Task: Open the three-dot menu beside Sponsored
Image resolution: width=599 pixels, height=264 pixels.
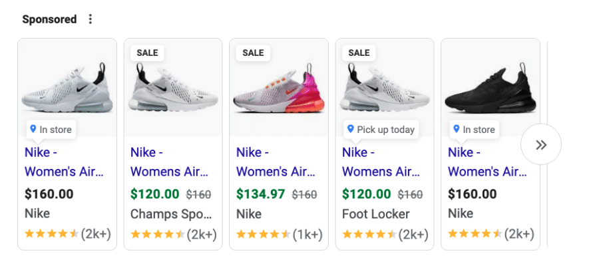Action: pyautogui.click(x=90, y=19)
